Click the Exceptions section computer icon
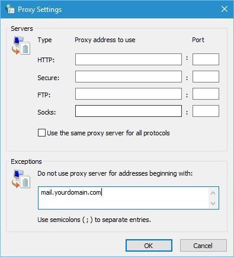This screenshot has height=257, width=234. click(21, 179)
